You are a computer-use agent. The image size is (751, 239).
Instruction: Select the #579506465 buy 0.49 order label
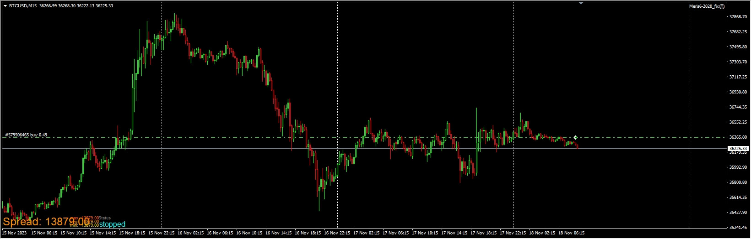coord(26,135)
